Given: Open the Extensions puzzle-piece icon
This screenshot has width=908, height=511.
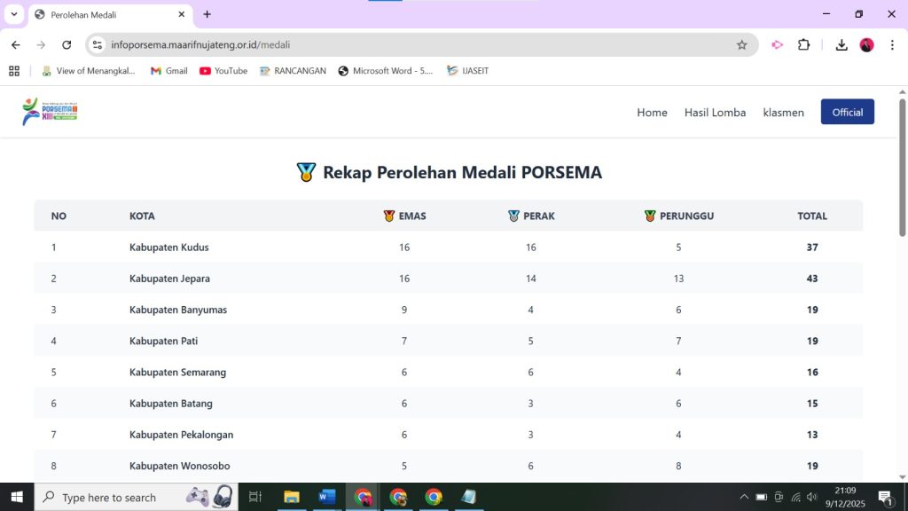Looking at the screenshot, I should tap(802, 43).
